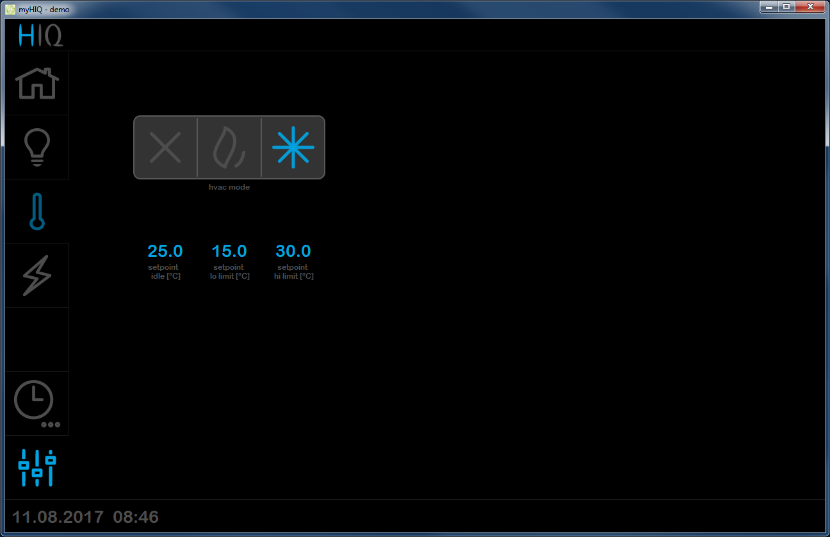The height and width of the screenshot is (537, 830).
Task: Open settings via the sliders icon
Action: coord(37,467)
